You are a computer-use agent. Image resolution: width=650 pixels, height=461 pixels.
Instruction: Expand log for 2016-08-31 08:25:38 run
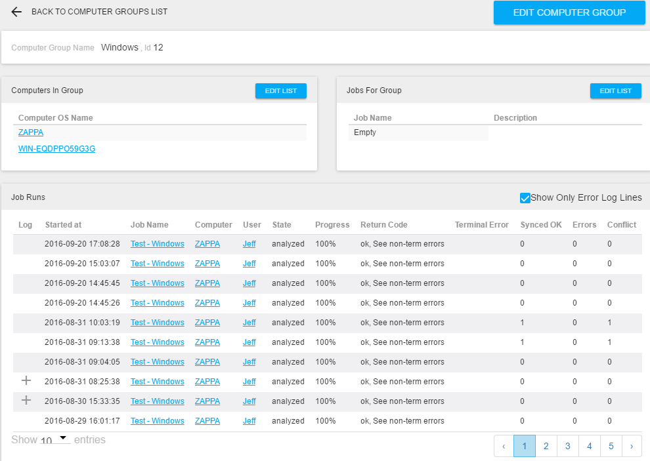[x=26, y=381]
